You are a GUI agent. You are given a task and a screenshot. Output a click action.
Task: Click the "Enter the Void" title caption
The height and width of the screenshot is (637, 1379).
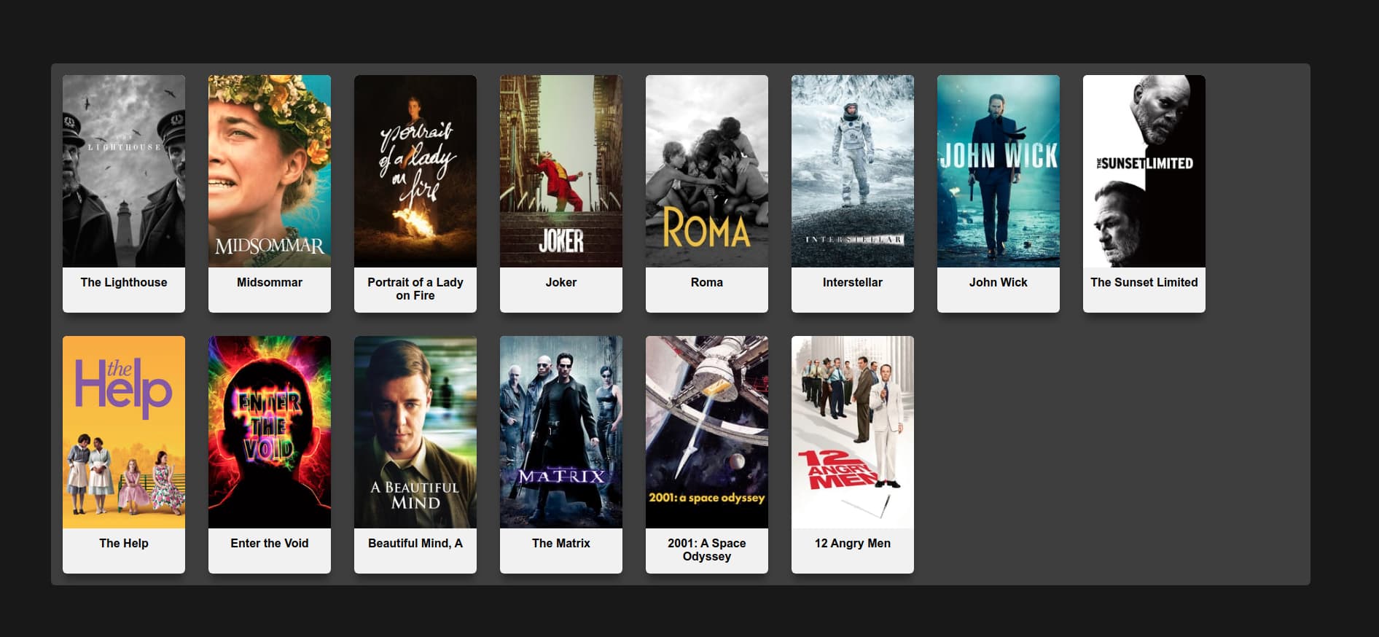270,544
